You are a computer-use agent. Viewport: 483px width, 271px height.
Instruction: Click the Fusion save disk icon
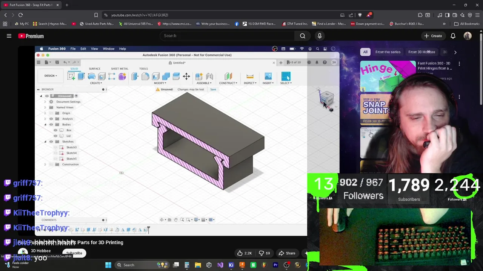57,62
